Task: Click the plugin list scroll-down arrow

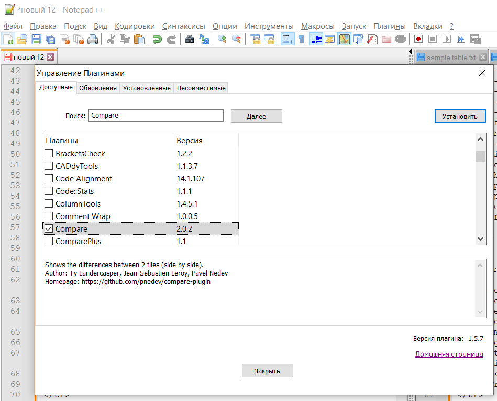Action: point(481,239)
